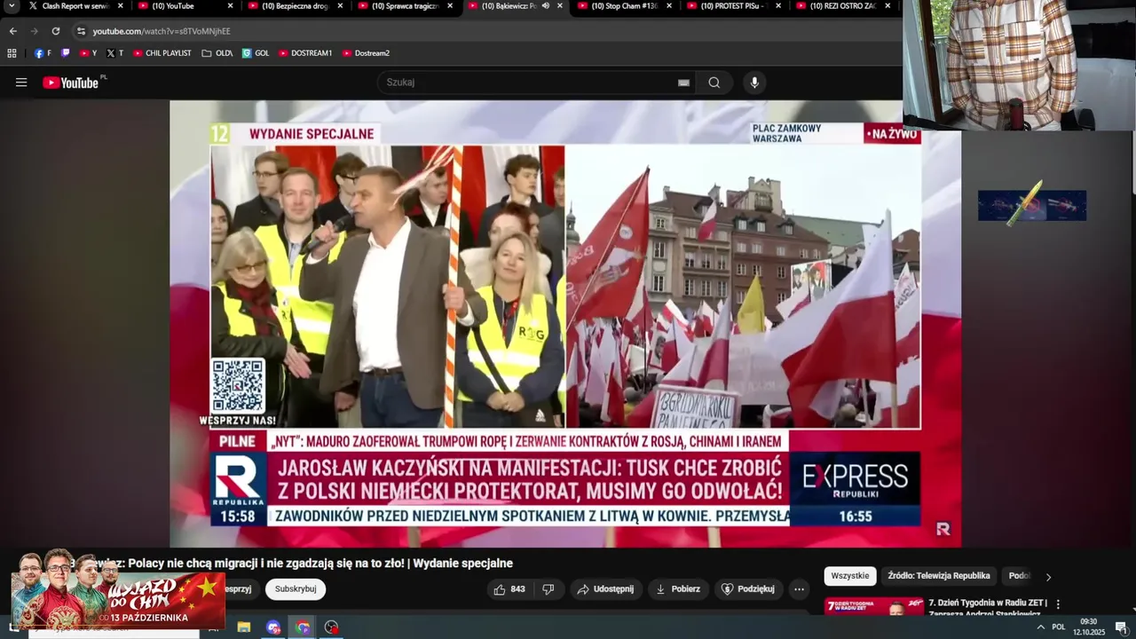Click the POL language indicator
The width and height of the screenshot is (1136, 639).
coord(1059,627)
